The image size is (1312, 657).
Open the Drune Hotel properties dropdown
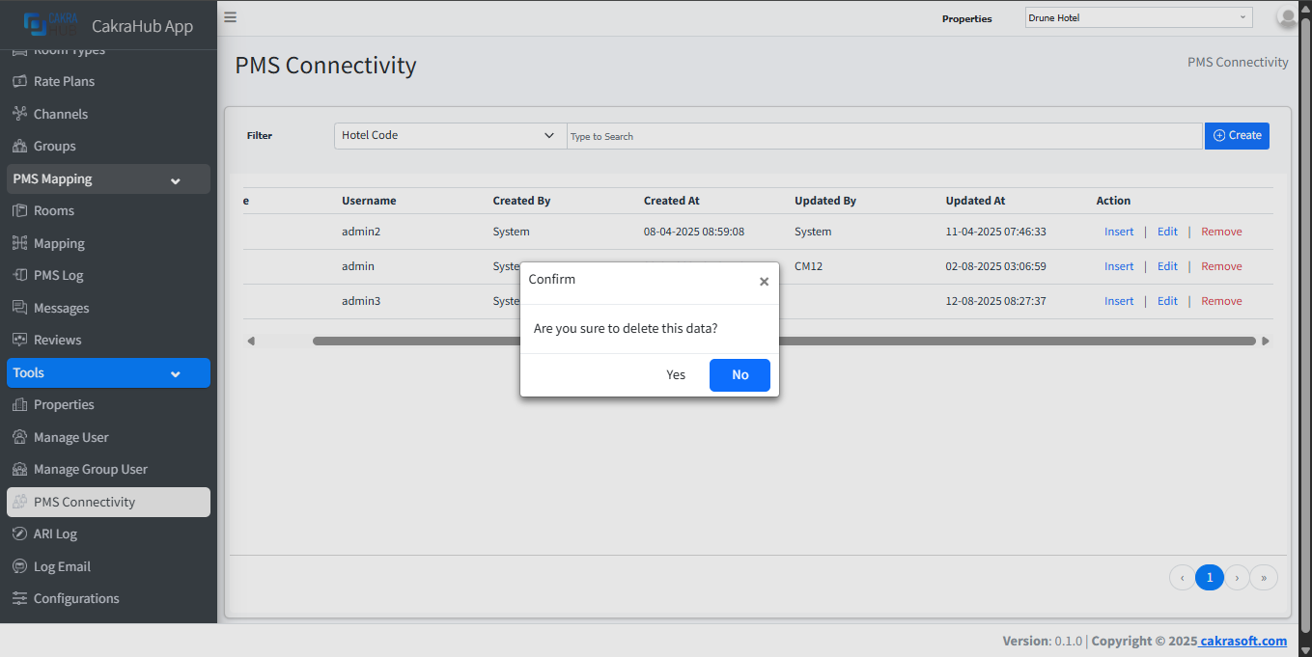point(1137,16)
